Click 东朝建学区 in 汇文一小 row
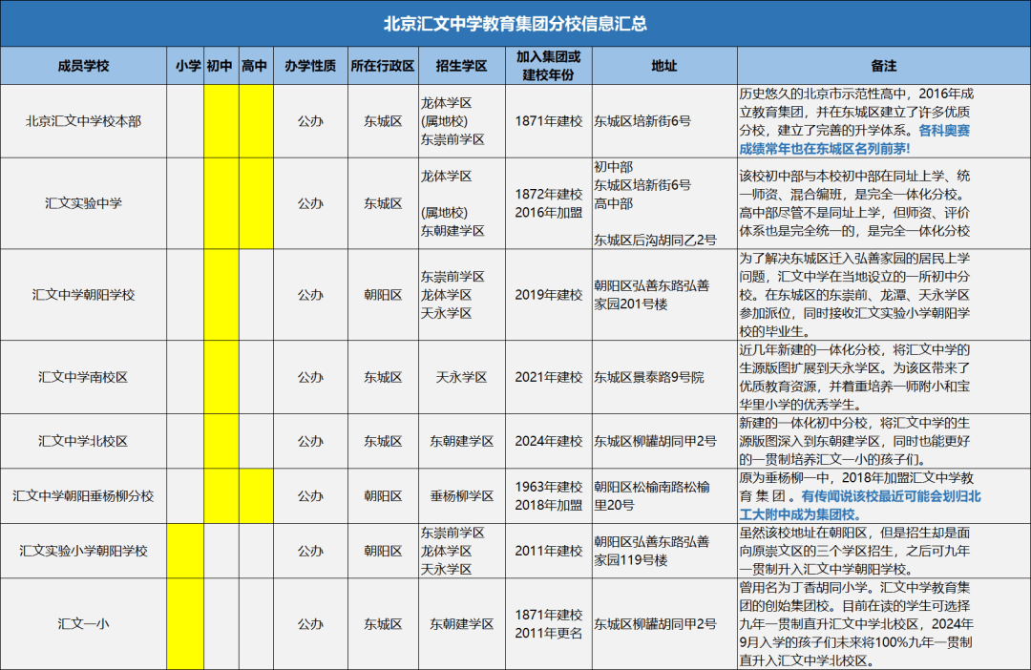The height and width of the screenshot is (670, 1031). coord(462,624)
